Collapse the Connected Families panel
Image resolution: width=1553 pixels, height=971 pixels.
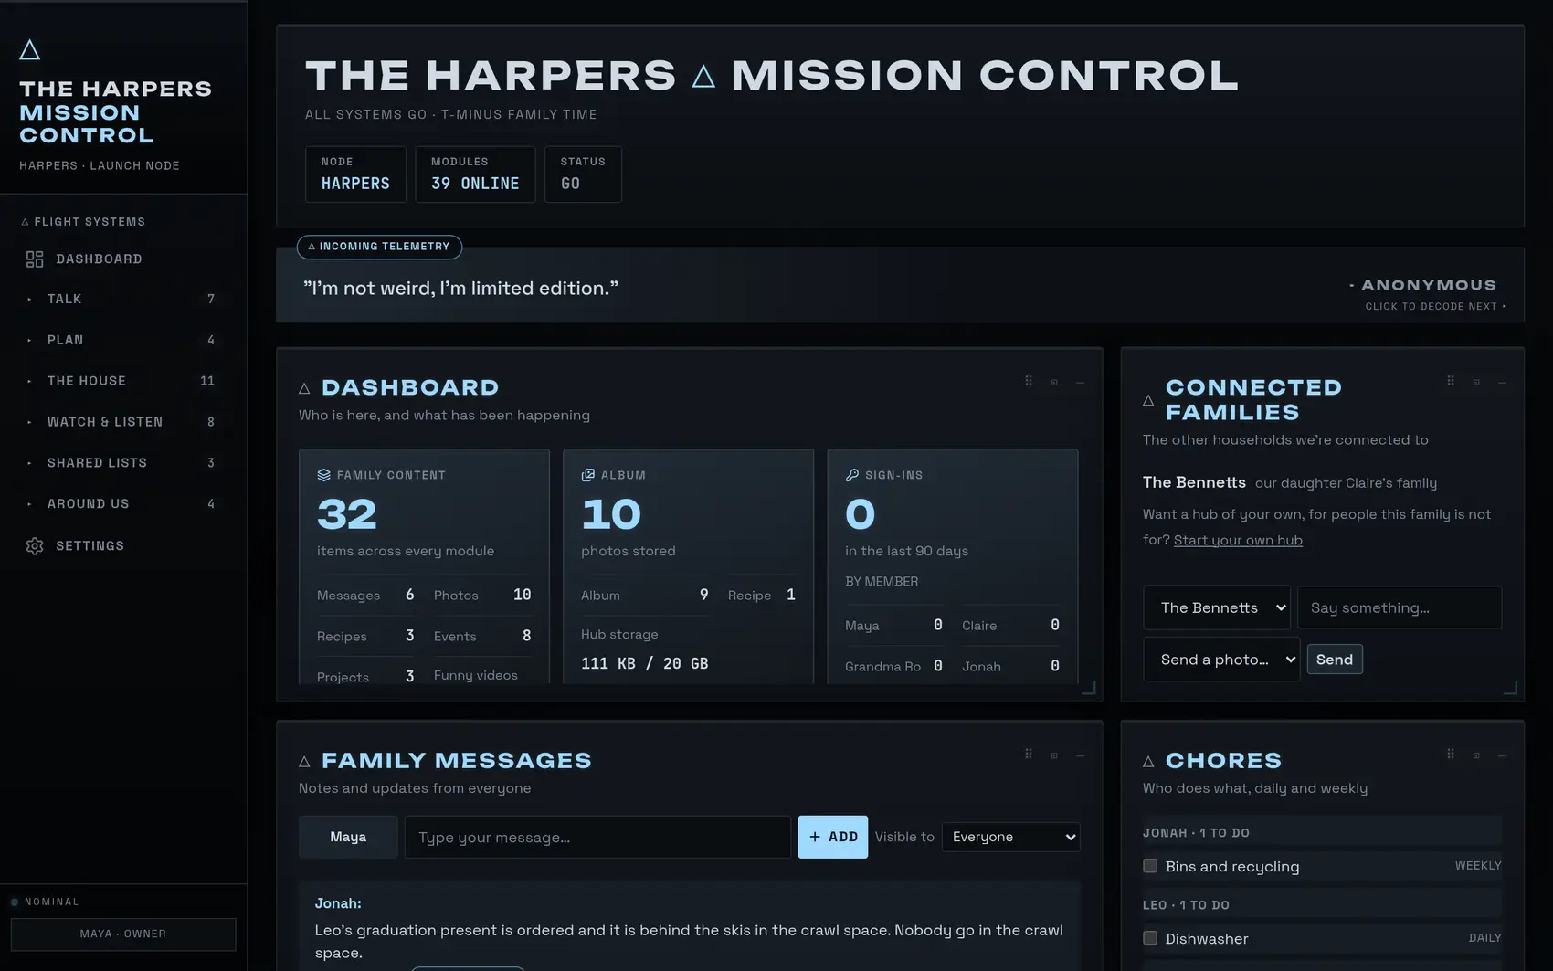coord(1502,382)
